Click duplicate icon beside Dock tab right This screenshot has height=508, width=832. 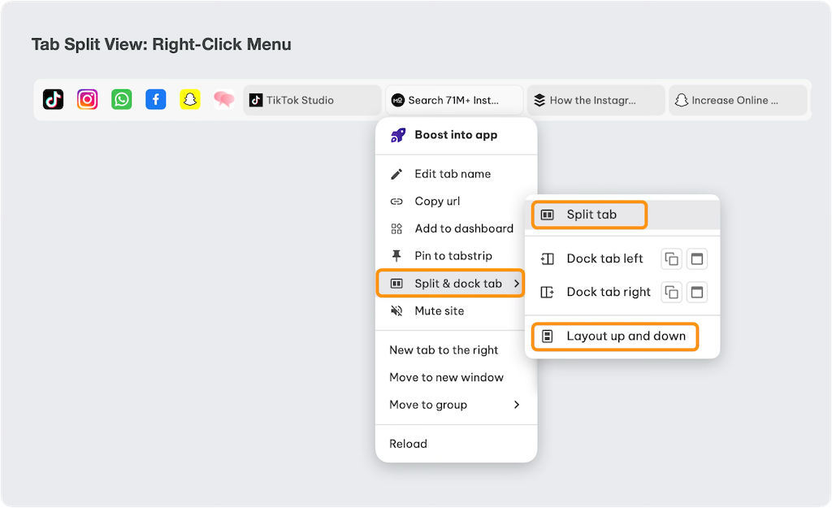coord(671,293)
